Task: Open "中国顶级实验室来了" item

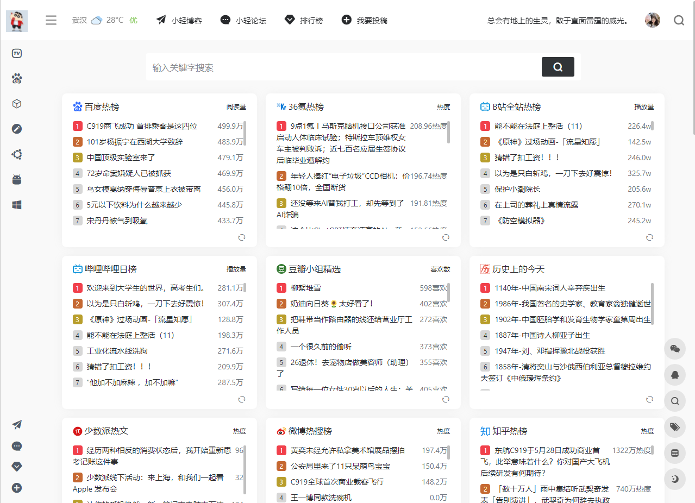Action: [x=121, y=158]
